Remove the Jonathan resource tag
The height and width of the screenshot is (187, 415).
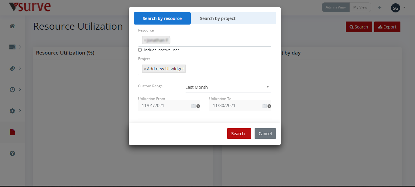[145, 40]
